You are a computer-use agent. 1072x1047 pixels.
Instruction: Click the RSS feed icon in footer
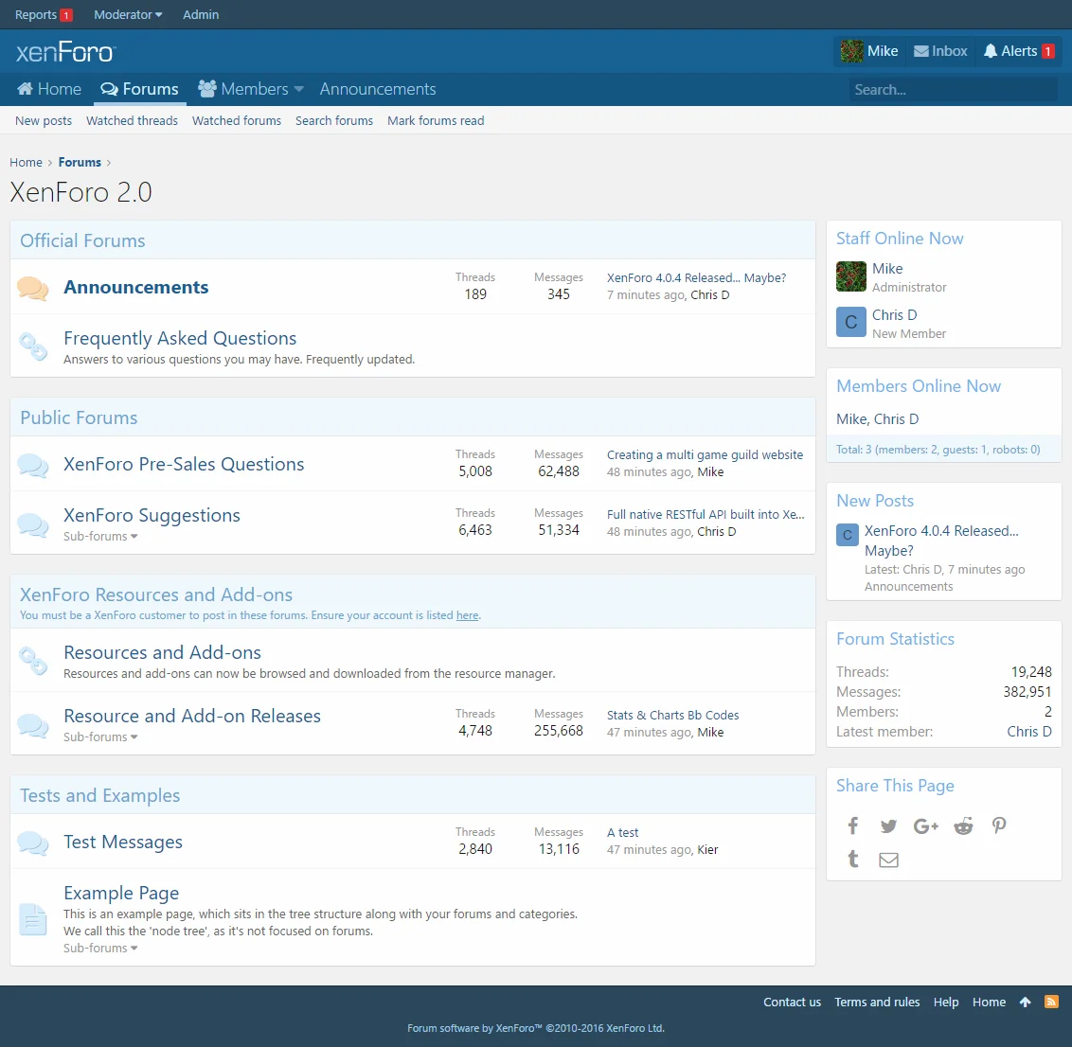click(x=1051, y=1002)
